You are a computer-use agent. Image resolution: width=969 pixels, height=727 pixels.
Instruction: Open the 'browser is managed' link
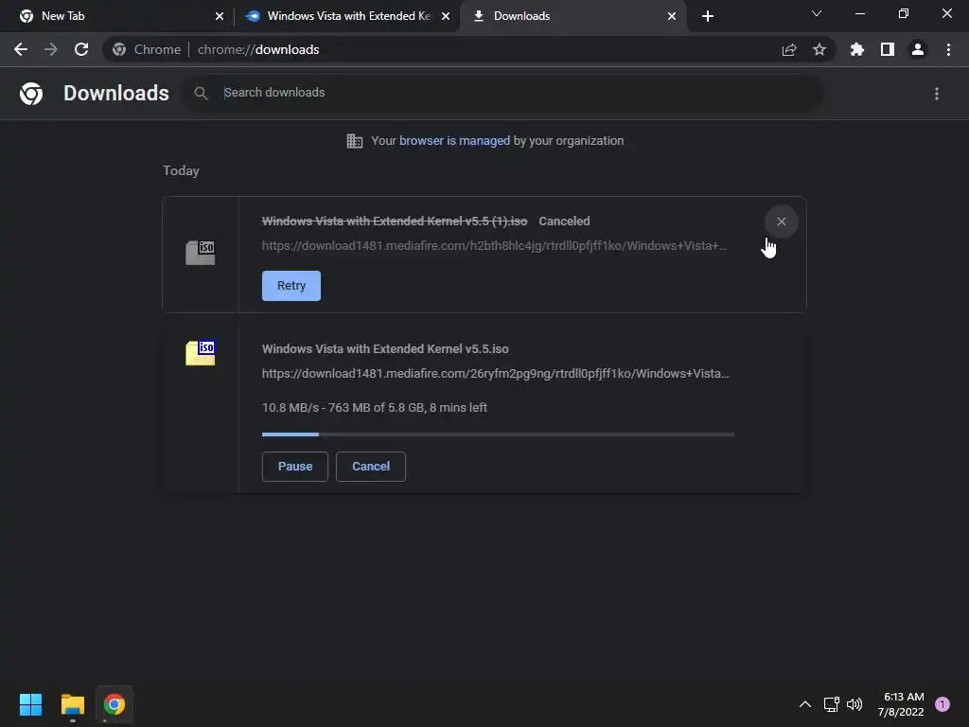(455, 141)
